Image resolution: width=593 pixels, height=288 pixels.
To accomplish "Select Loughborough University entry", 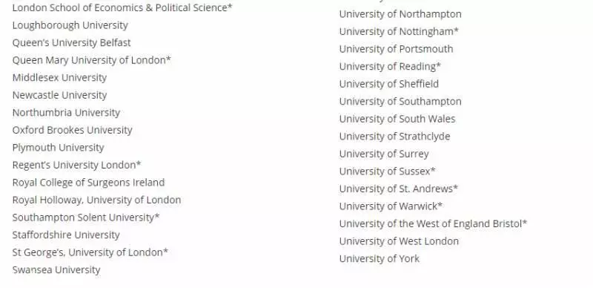I will (x=70, y=25).
